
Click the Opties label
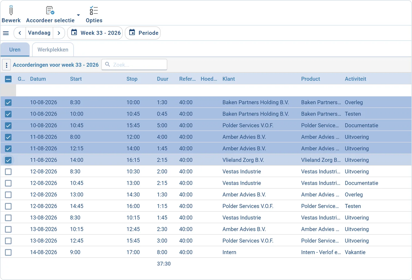[x=94, y=21]
